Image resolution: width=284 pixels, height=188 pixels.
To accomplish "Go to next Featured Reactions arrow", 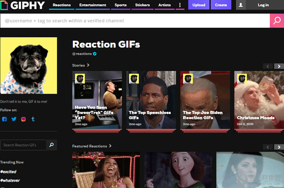I will coord(279,147).
